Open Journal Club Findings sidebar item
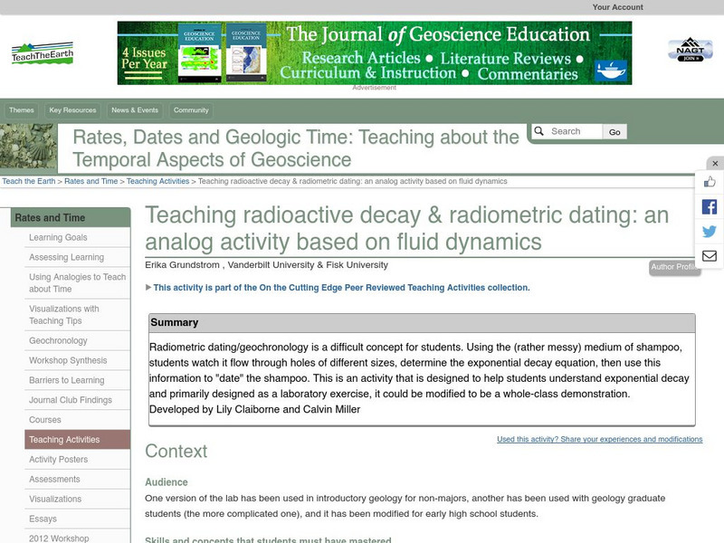The height and width of the screenshot is (543, 724). point(77,400)
